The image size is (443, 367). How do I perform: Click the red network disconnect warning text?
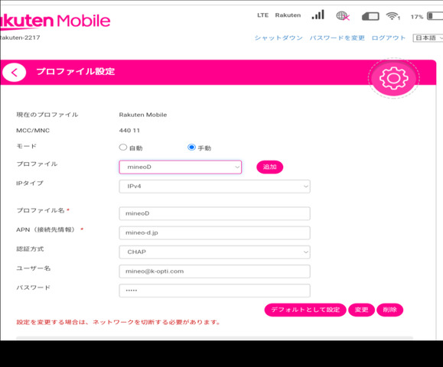119,322
